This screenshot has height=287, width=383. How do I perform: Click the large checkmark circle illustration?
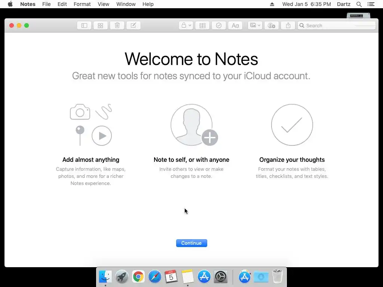[x=292, y=125]
